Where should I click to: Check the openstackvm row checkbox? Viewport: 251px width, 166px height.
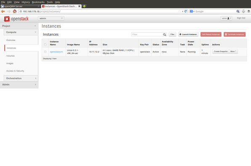coord(45,52)
